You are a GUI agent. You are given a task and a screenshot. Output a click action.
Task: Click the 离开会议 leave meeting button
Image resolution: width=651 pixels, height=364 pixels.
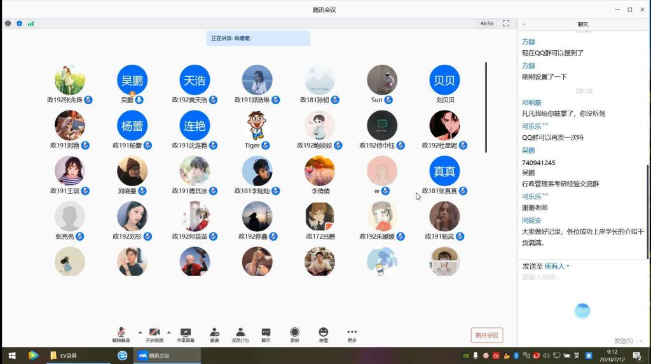[487, 335]
